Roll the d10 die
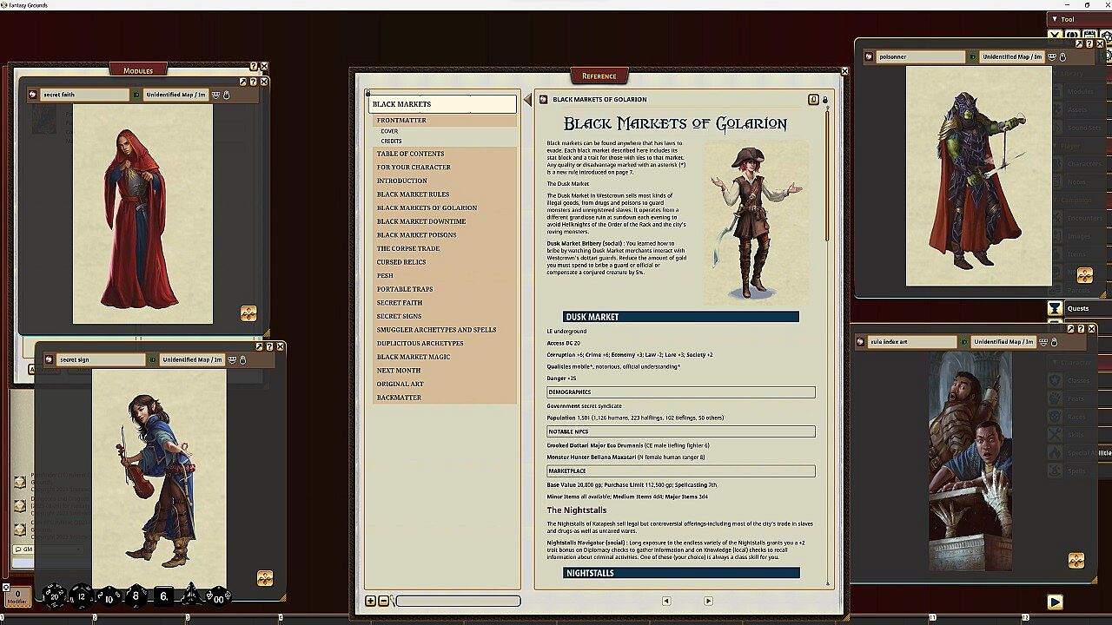 tap(109, 596)
